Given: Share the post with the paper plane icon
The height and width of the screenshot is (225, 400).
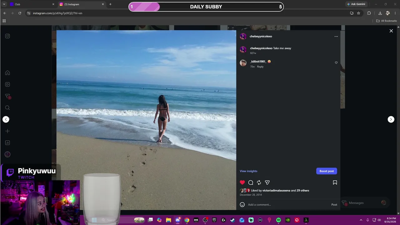Looking at the screenshot, I should [267, 182].
